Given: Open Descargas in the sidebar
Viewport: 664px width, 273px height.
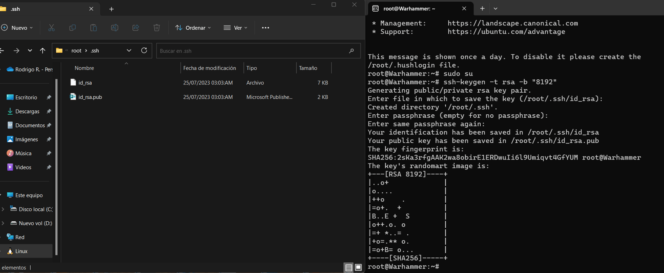Looking at the screenshot, I should [x=27, y=111].
